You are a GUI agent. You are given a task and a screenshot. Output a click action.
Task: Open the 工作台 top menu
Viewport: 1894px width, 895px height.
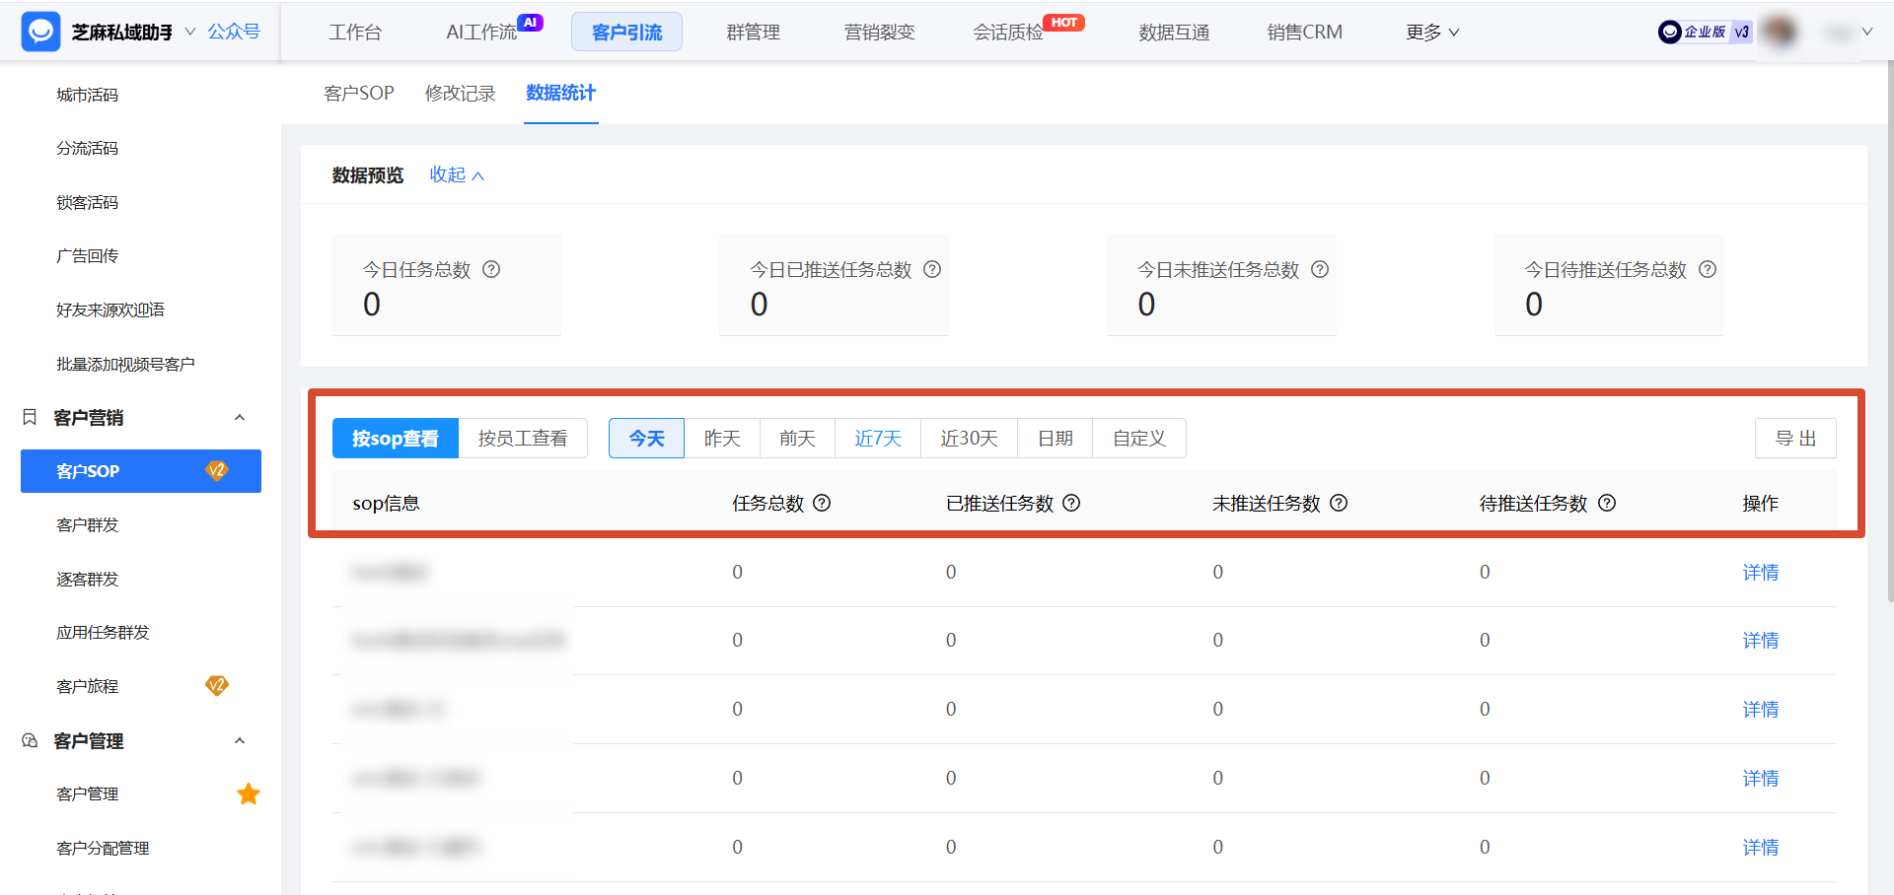[355, 33]
